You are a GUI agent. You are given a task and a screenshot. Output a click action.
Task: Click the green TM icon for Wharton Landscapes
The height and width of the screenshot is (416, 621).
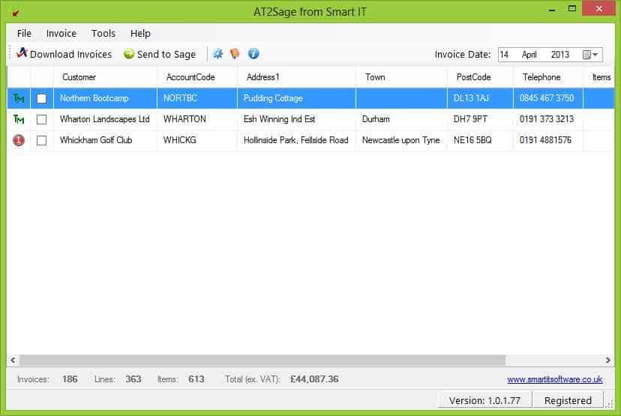pos(19,119)
